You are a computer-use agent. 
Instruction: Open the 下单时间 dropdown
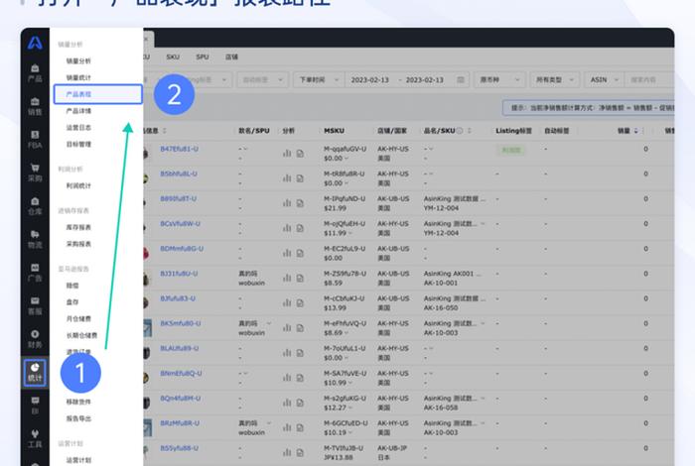click(x=319, y=79)
